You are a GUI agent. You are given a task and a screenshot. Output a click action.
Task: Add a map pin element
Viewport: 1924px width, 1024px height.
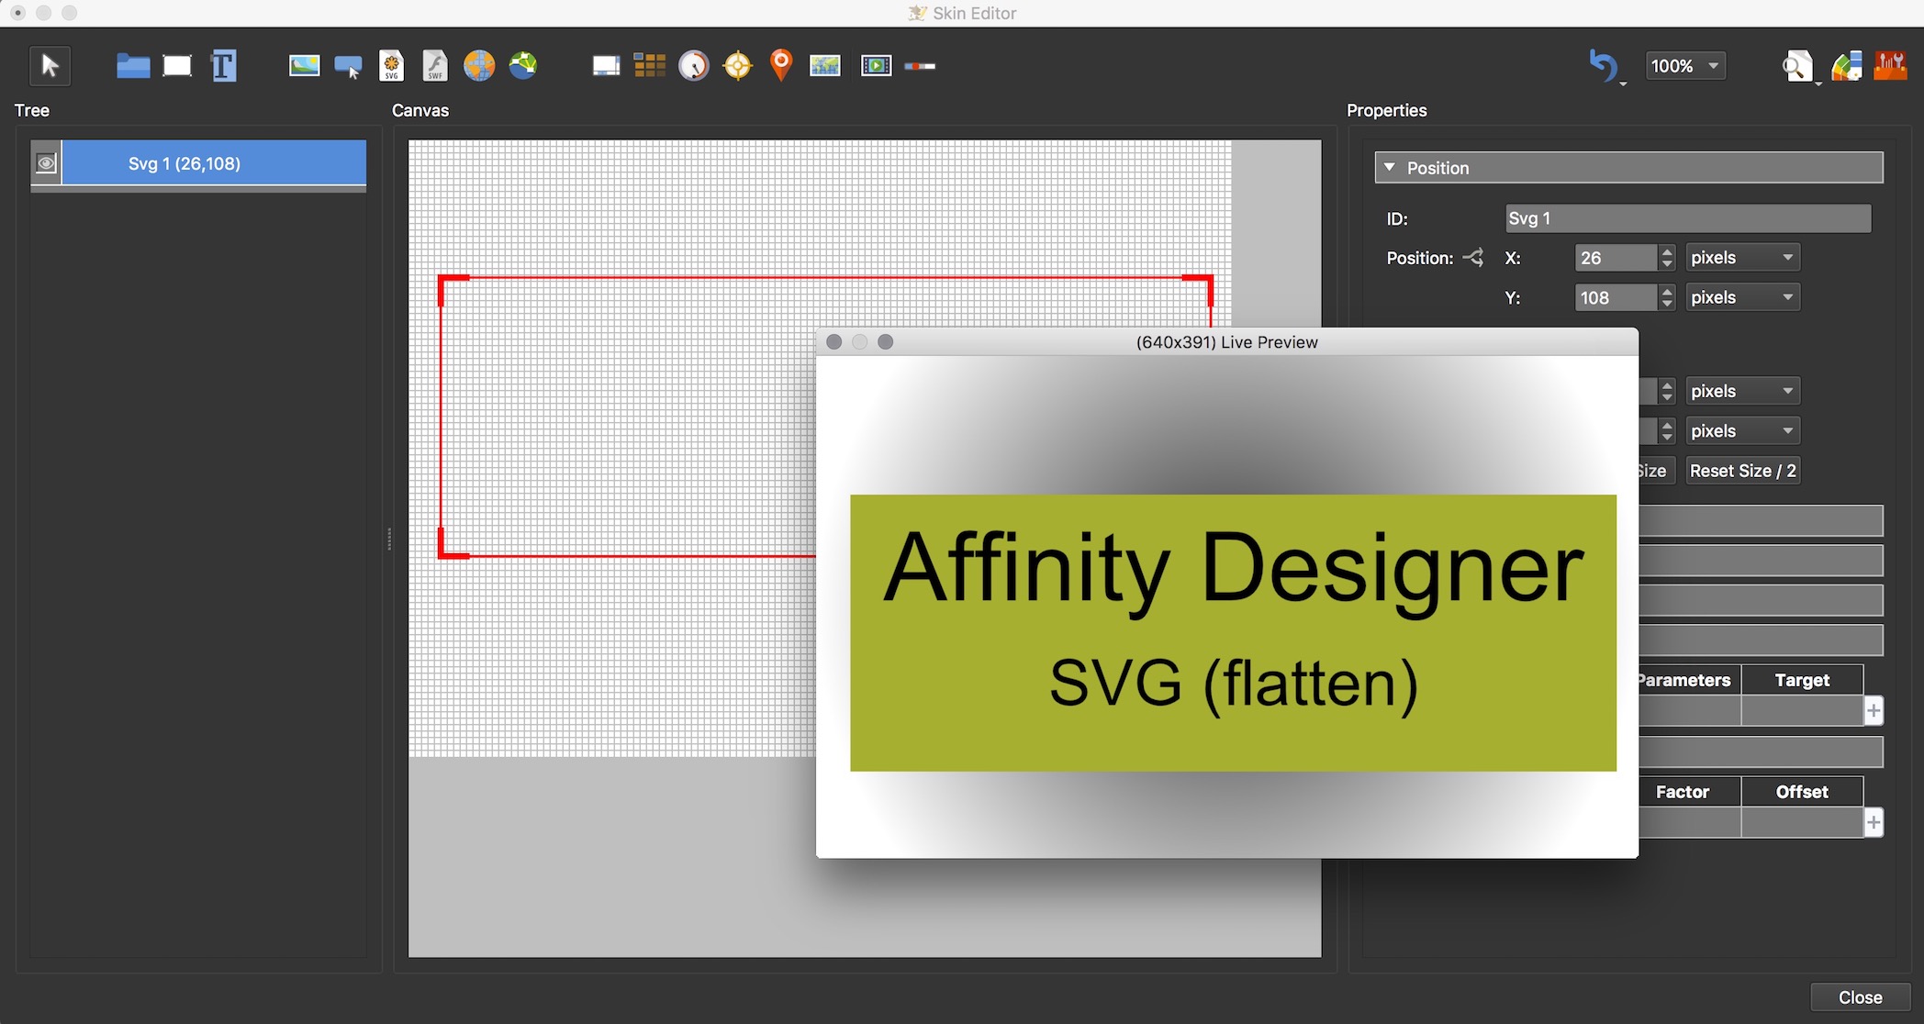tap(781, 66)
